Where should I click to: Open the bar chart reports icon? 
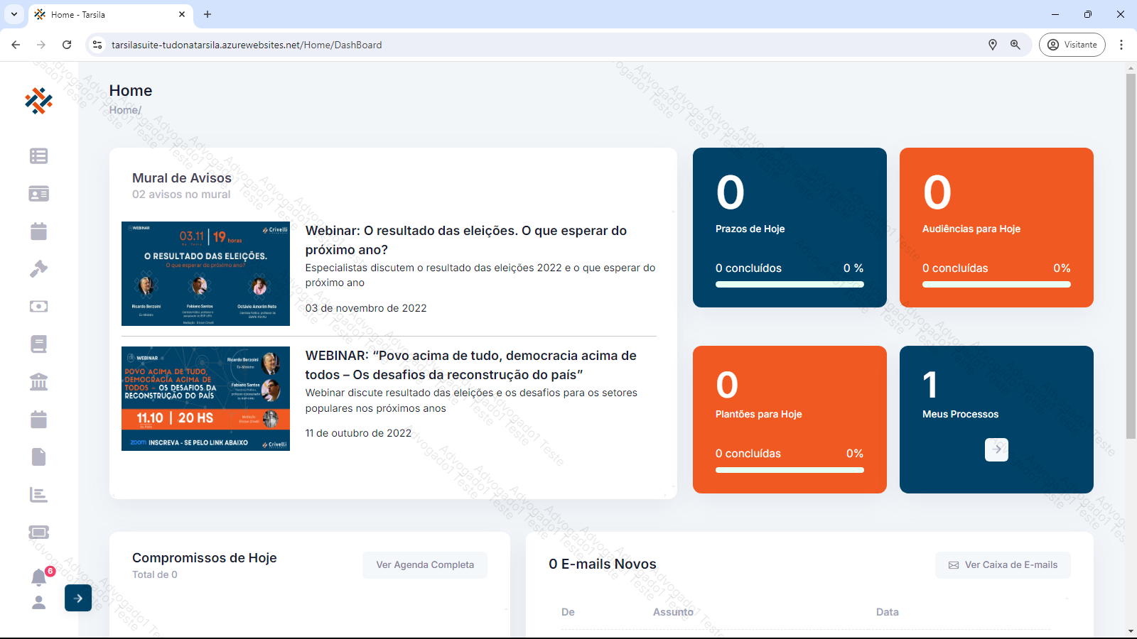[39, 495]
